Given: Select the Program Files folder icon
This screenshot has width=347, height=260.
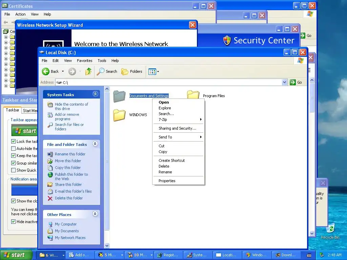Looking at the screenshot, I should [x=193, y=94].
